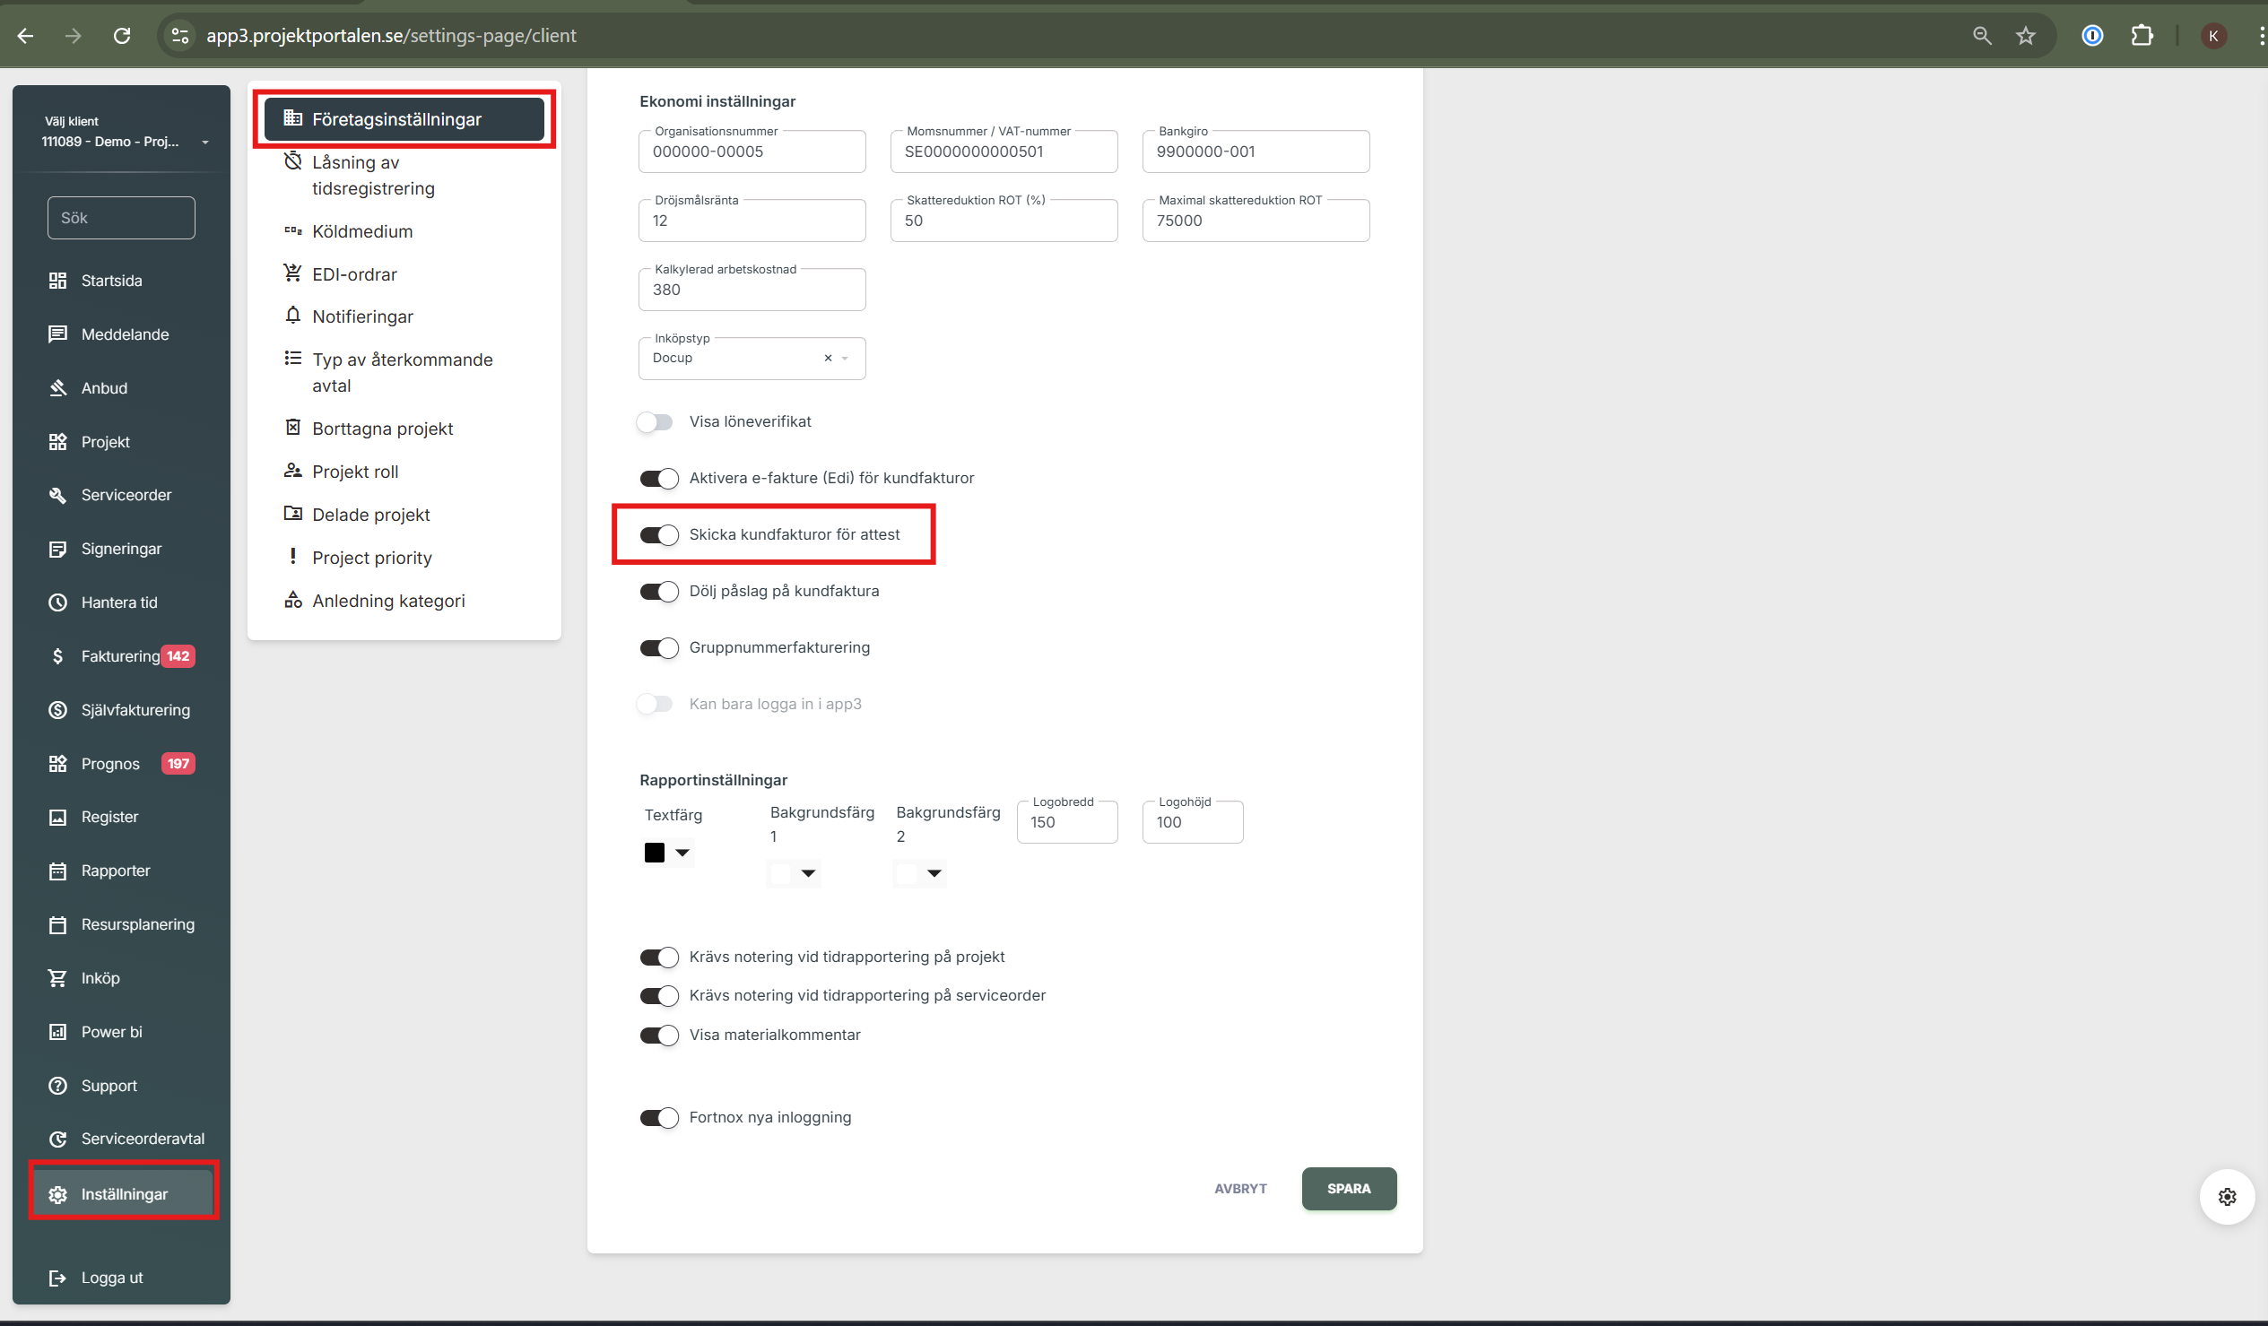Click the Logga ut exit icon

click(x=57, y=1278)
